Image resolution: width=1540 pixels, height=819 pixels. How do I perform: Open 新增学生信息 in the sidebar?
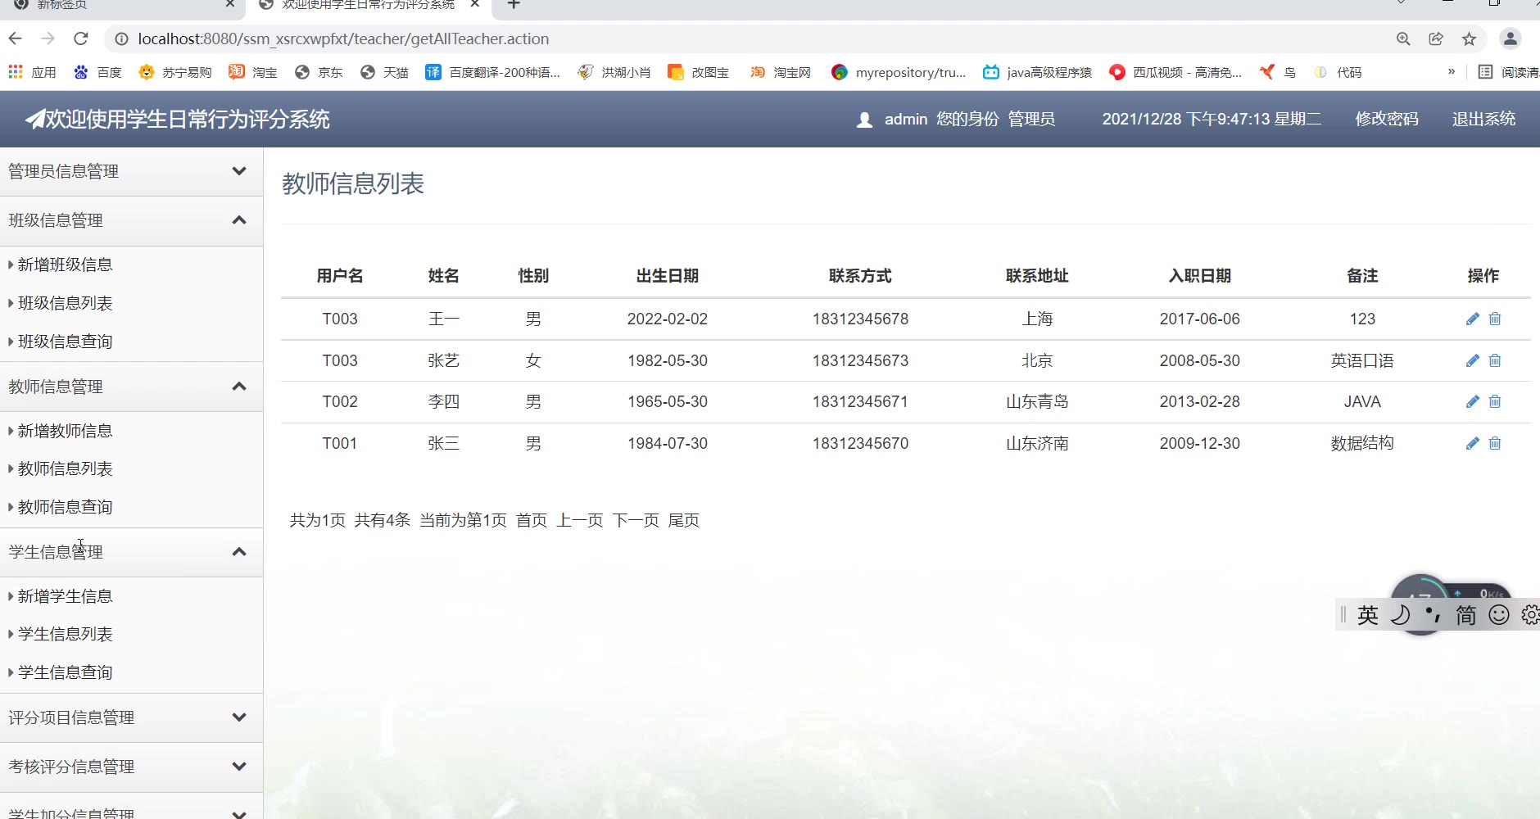65,596
